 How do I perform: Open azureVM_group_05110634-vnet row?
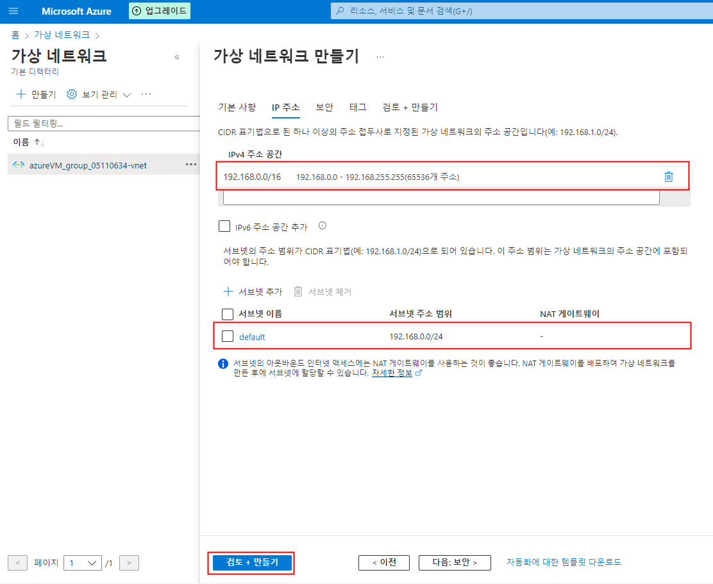104,165
